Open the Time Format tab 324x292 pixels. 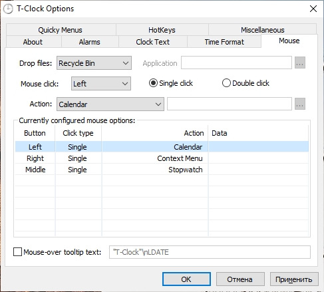(x=224, y=42)
